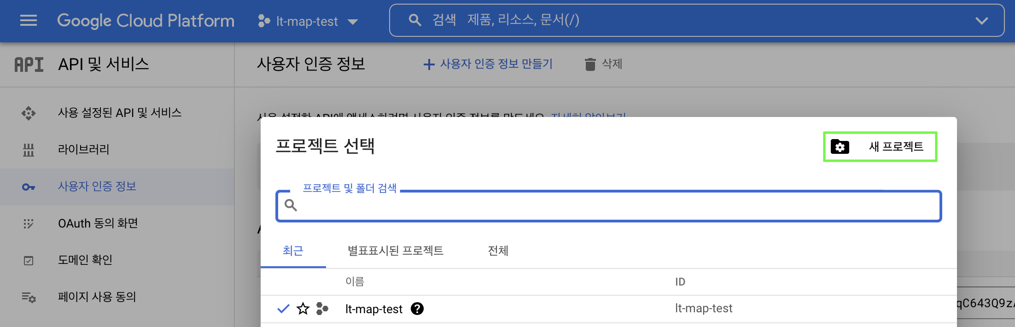Click the ID column header

pyautogui.click(x=680, y=282)
